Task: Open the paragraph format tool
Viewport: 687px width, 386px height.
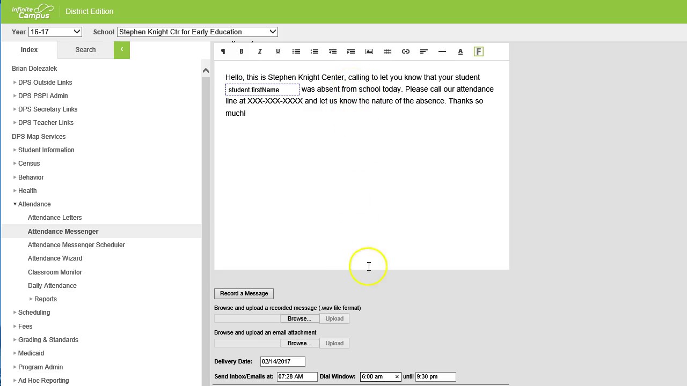Action: [223, 51]
